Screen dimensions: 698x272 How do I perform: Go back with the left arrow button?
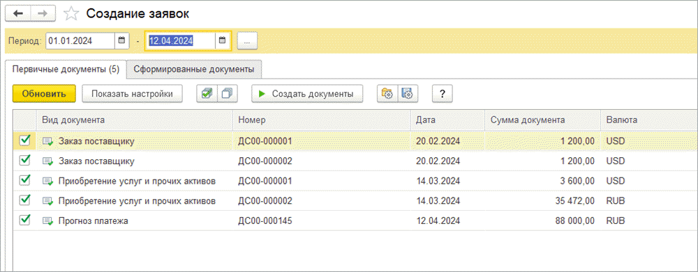coord(19,13)
